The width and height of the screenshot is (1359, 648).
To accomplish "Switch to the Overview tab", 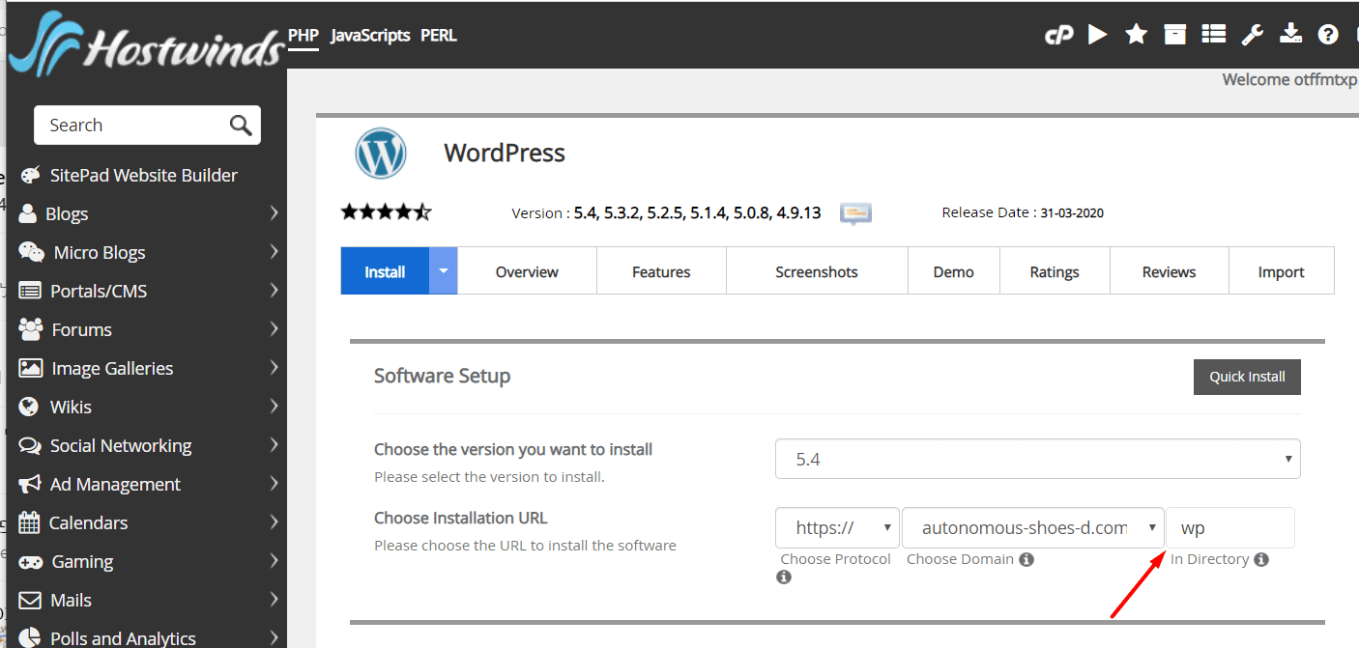I will pyautogui.click(x=527, y=271).
